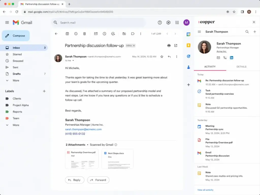Go to the Starred folder
This screenshot has height=195, width=260.
click(17, 54)
